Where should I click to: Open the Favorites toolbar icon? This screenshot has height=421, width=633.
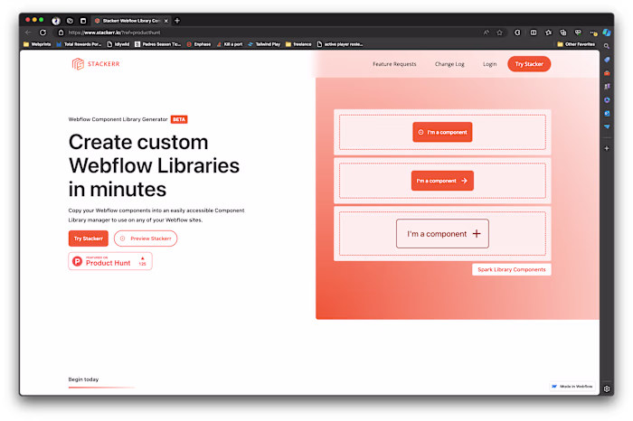coord(548,33)
